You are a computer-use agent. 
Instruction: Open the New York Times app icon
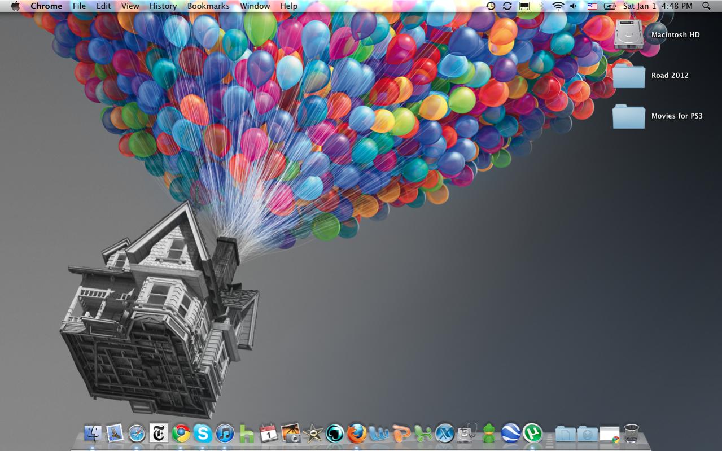coord(159,434)
